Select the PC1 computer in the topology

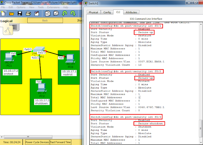coord(9,57)
